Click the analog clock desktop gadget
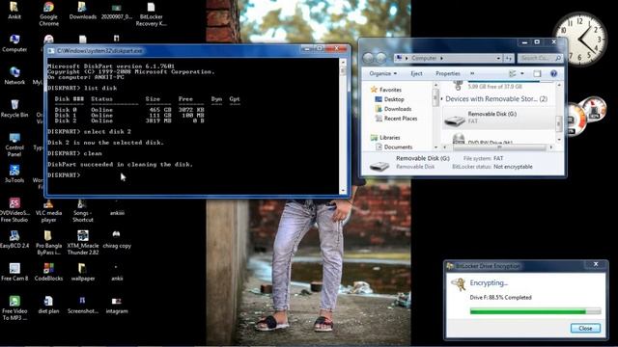 579,39
